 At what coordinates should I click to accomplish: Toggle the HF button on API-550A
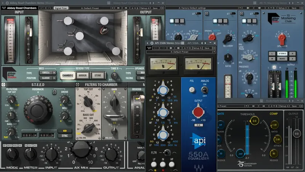pos(172,165)
